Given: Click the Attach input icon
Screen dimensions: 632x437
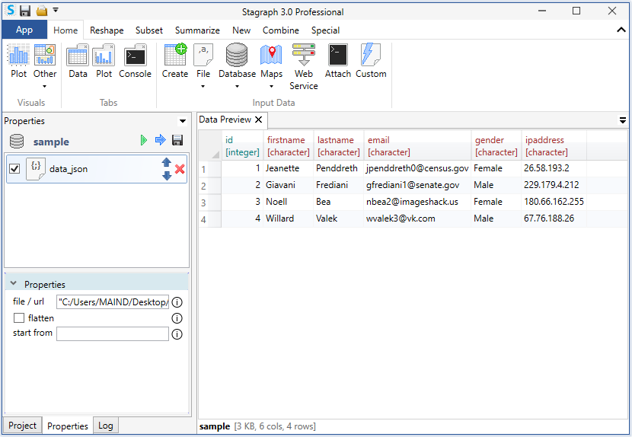Looking at the screenshot, I should 338,56.
